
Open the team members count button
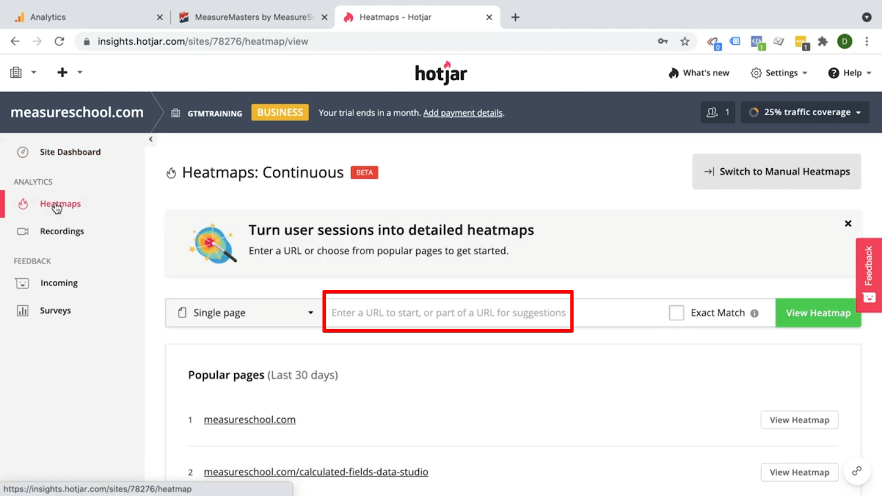tap(718, 112)
